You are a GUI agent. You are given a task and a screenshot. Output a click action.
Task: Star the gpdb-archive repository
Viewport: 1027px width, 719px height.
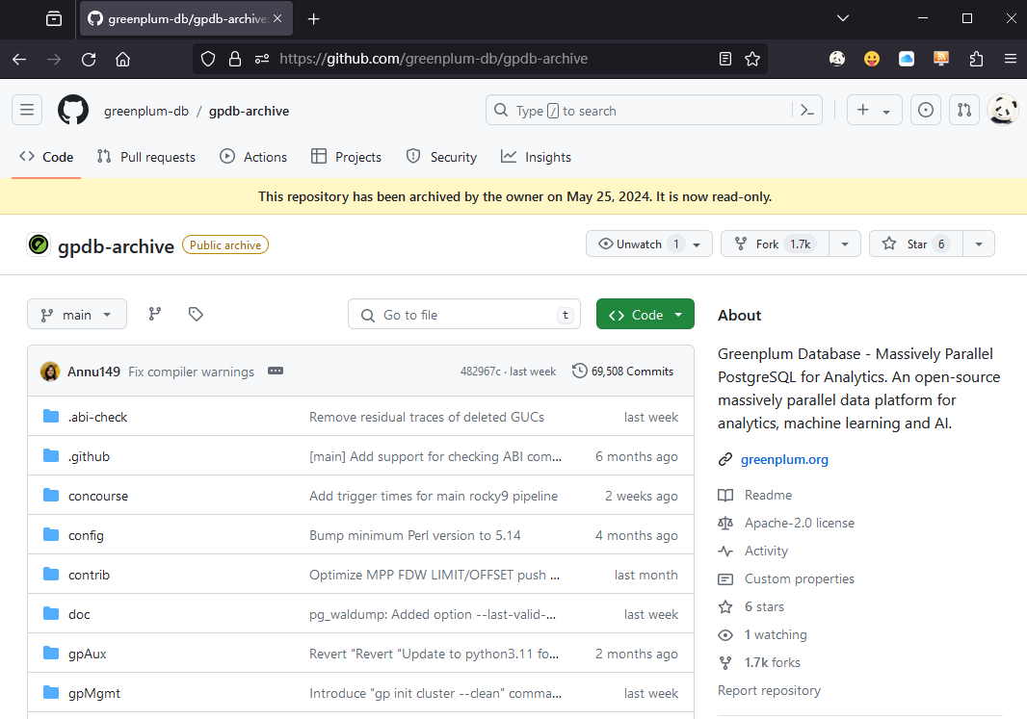click(915, 244)
